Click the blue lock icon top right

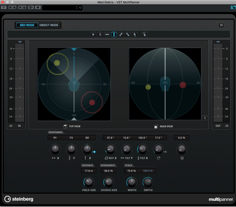coord(233,7)
